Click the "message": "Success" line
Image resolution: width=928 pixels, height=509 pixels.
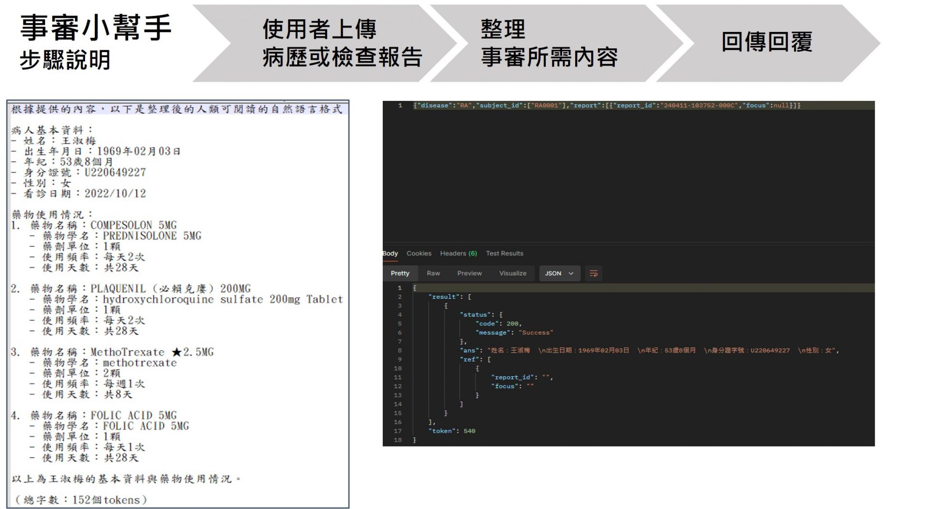(514, 332)
